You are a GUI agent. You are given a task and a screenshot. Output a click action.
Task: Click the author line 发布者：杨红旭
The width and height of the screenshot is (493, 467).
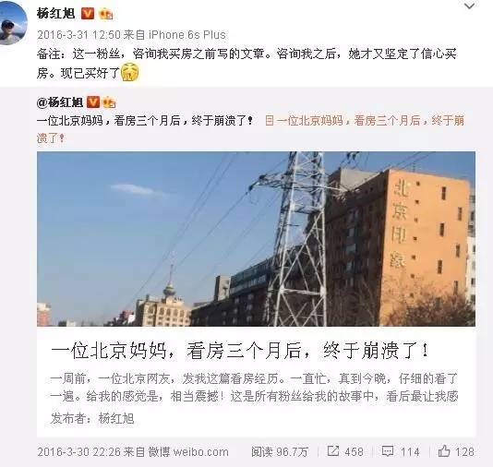coord(92,418)
